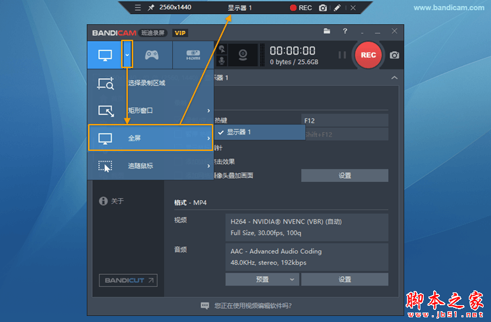Choose 追随鼠标 menu item
Viewport: 491px width, 322px height.
click(x=151, y=166)
